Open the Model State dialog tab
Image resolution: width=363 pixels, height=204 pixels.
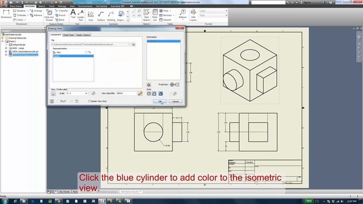click(69, 35)
